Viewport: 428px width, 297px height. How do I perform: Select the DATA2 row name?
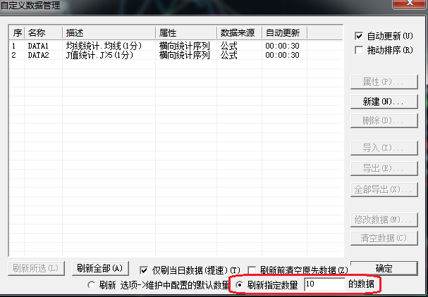coord(38,55)
